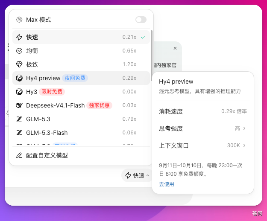The height and width of the screenshot is (221, 267).
Task: Choose GLM-5.3-Flash from the list
Action: pyautogui.click(x=81, y=133)
